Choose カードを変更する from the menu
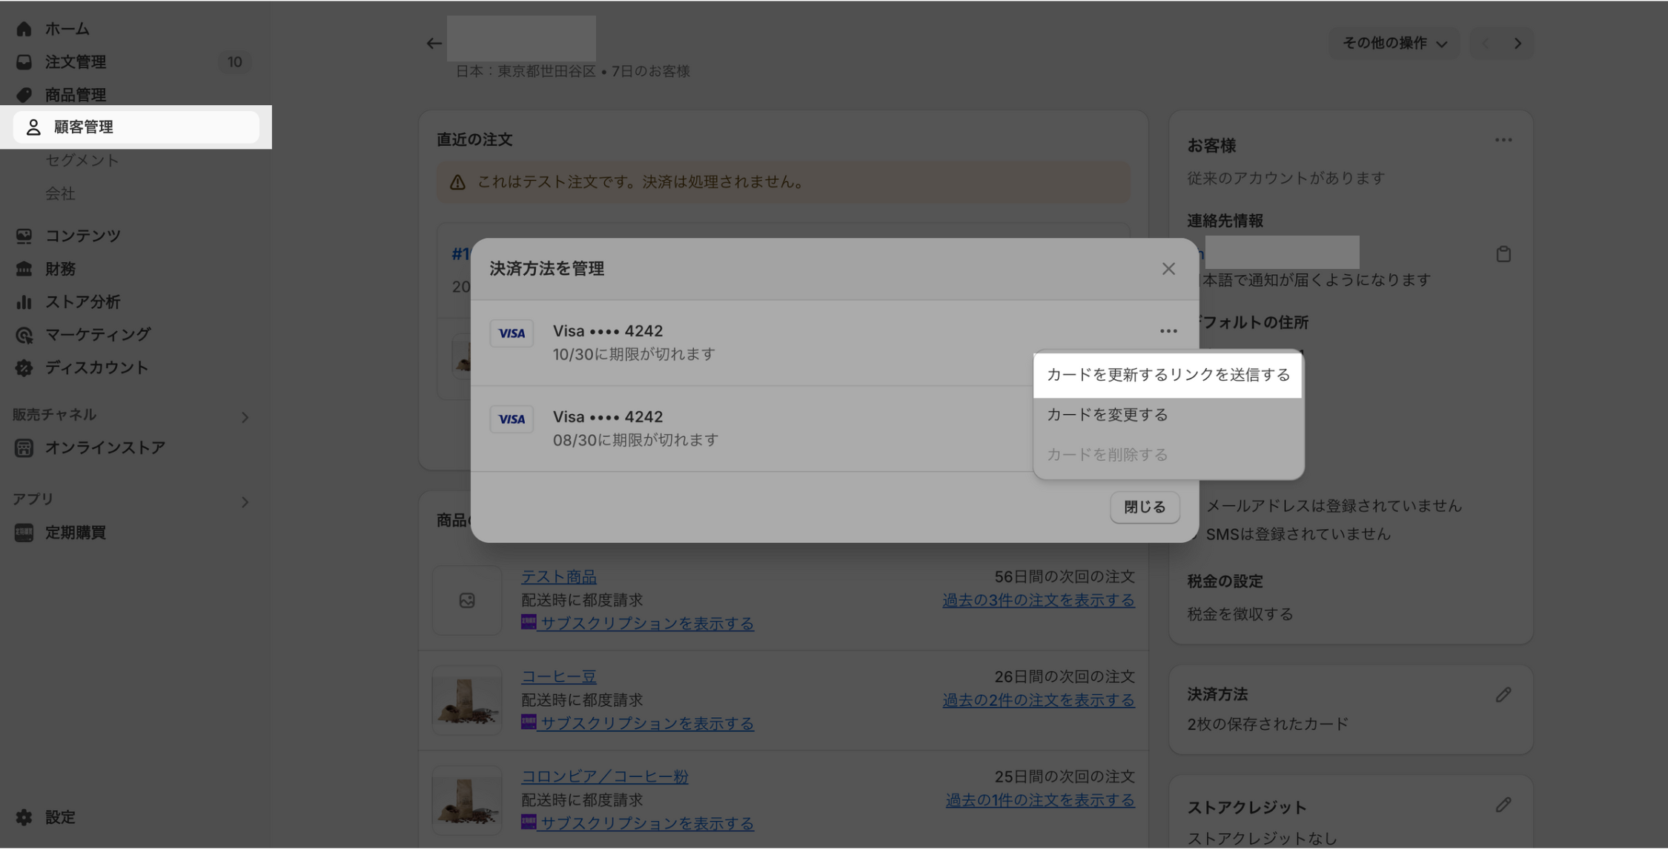Screen dimensions: 1668x849 1107,415
